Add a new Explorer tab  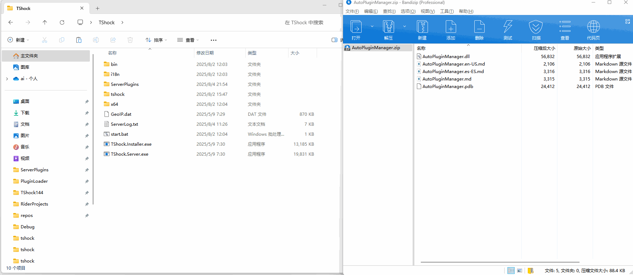(97, 8)
